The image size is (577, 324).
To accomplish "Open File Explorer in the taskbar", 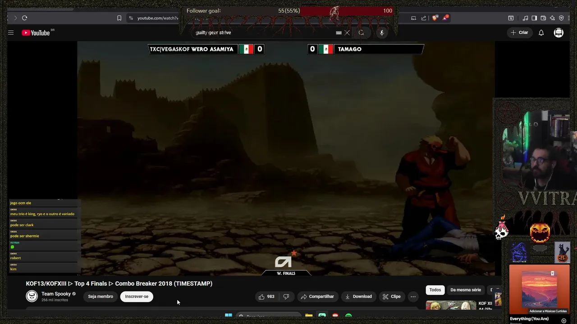I will [309, 315].
